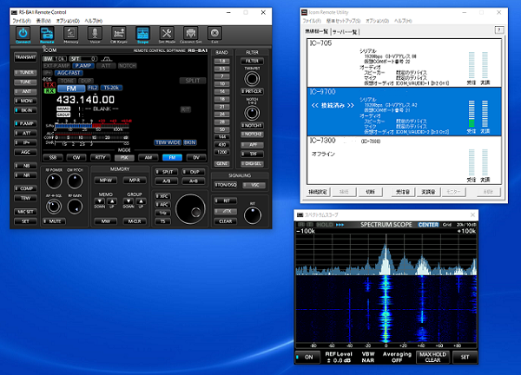Viewport: 521px width, 375px height.
Task: Click the RIT knob
Action: [253, 215]
